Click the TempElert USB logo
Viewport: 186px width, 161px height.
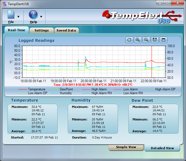pyautogui.click(x=142, y=16)
